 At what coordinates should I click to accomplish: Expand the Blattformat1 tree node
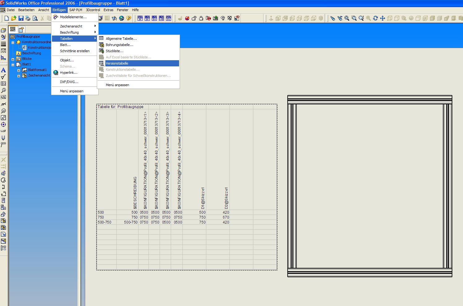[x=19, y=70]
